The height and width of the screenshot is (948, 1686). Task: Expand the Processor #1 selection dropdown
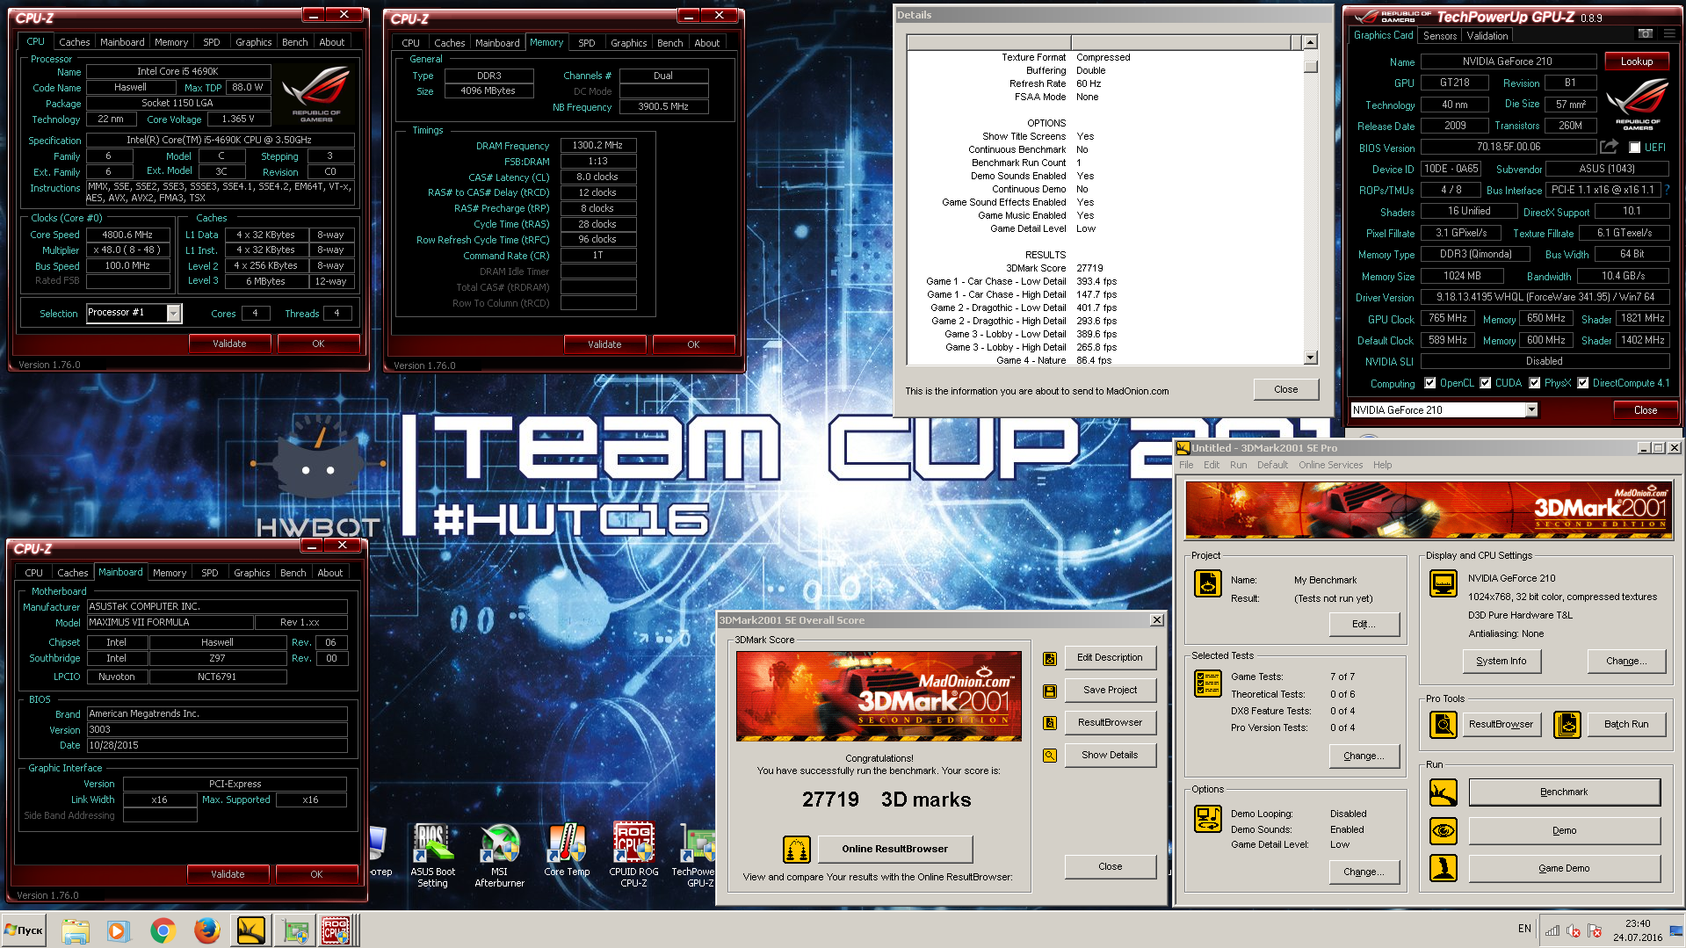click(x=174, y=313)
